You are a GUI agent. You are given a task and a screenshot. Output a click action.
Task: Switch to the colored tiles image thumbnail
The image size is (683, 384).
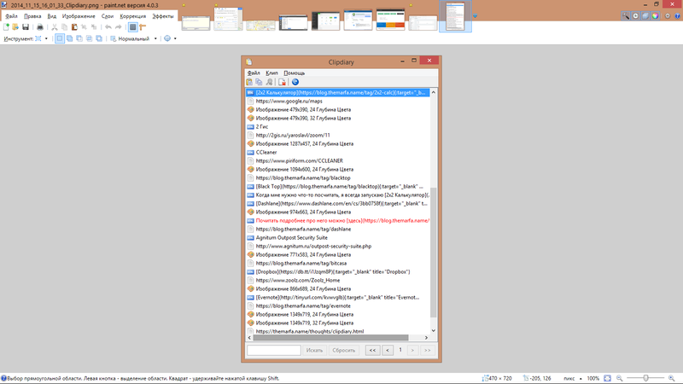click(x=390, y=20)
